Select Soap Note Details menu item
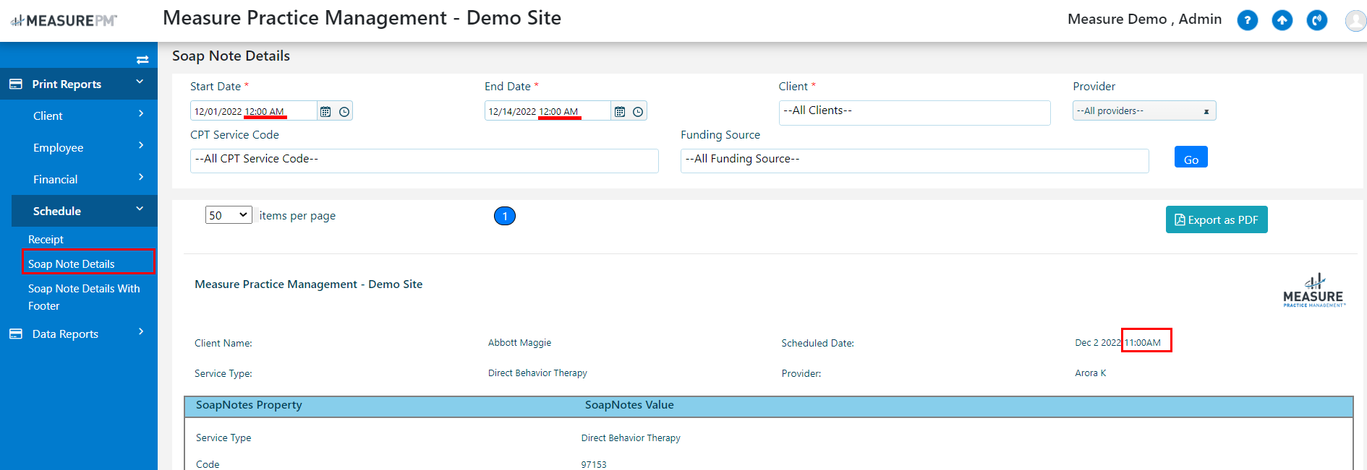The width and height of the screenshot is (1367, 470). (72, 264)
